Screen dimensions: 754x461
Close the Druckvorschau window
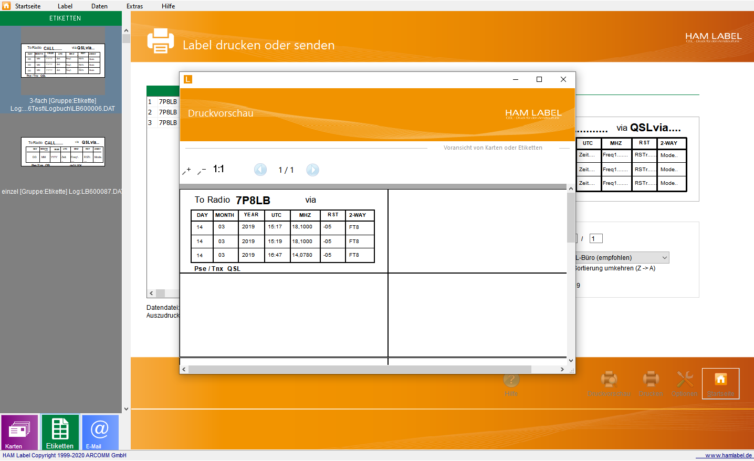click(x=563, y=79)
